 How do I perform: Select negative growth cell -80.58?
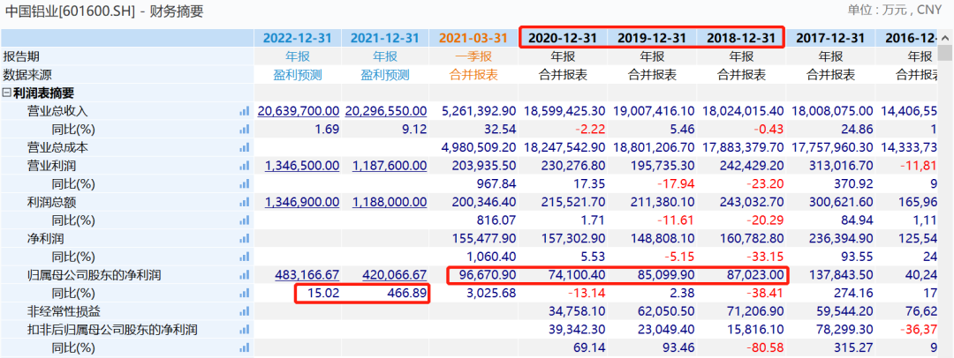pyautogui.click(x=766, y=348)
